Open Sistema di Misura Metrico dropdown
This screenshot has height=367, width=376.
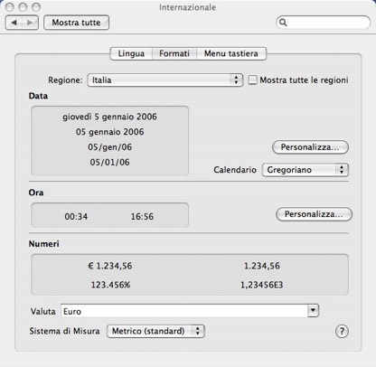point(155,331)
